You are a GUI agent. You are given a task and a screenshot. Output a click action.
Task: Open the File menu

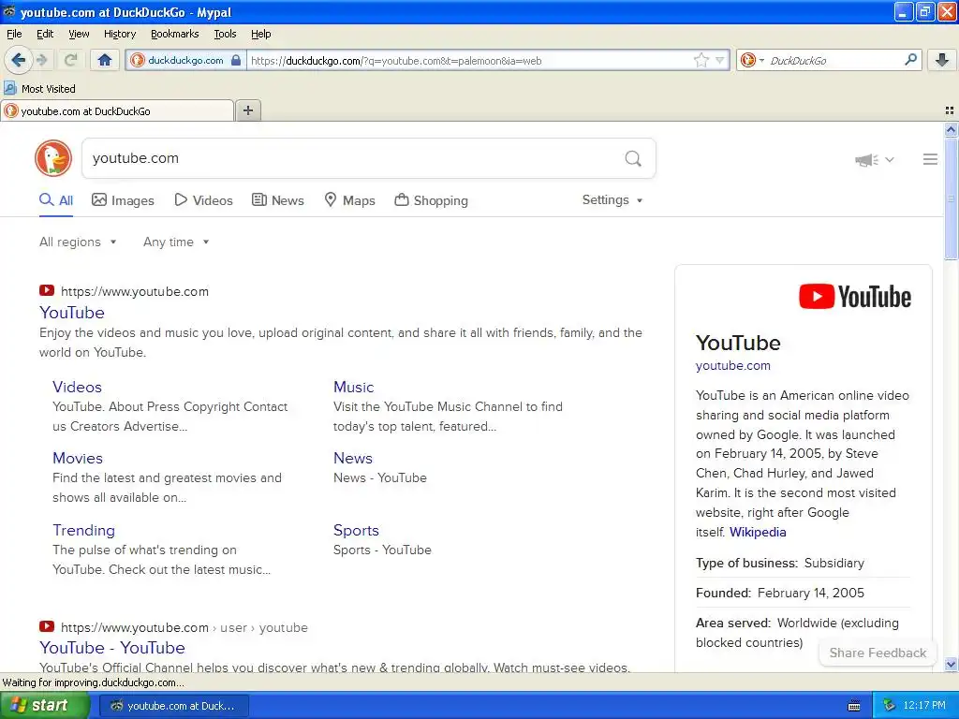[x=14, y=34]
